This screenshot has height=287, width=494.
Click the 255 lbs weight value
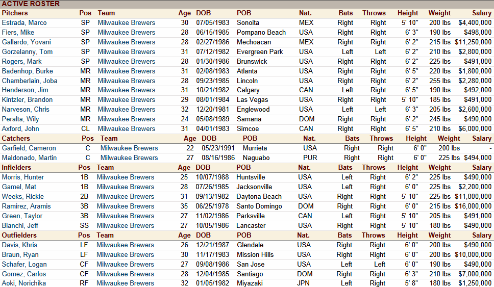click(440, 81)
